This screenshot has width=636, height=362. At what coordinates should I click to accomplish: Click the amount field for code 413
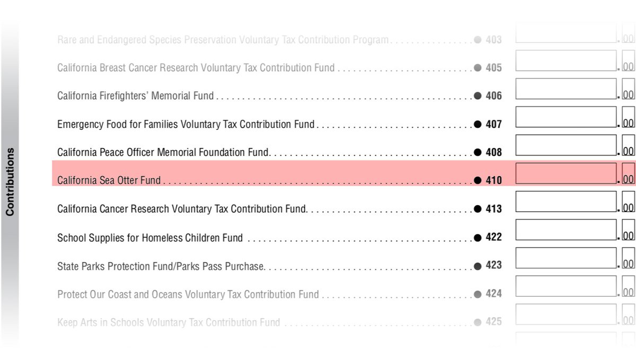(566, 201)
